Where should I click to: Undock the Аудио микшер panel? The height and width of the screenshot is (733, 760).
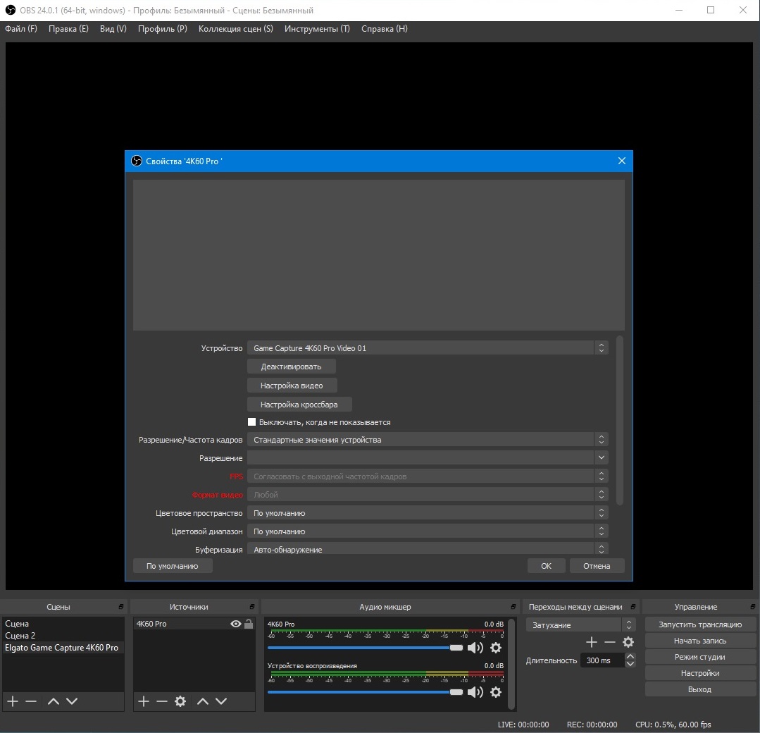(x=513, y=606)
